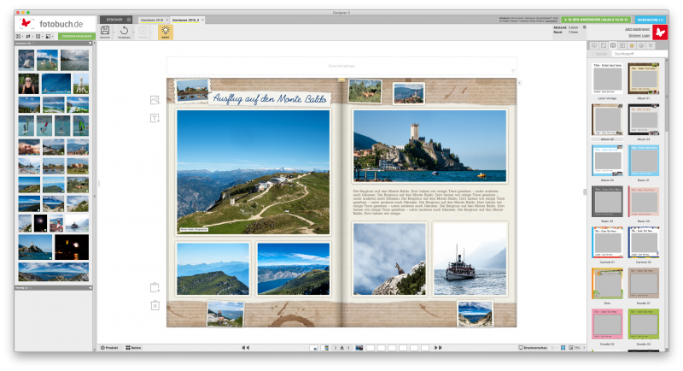683x371 pixels.
Task: Click the Undo arrow toolbar icon
Action: 124,32
